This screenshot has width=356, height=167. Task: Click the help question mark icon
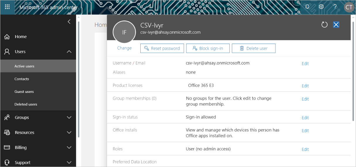[x=335, y=7]
